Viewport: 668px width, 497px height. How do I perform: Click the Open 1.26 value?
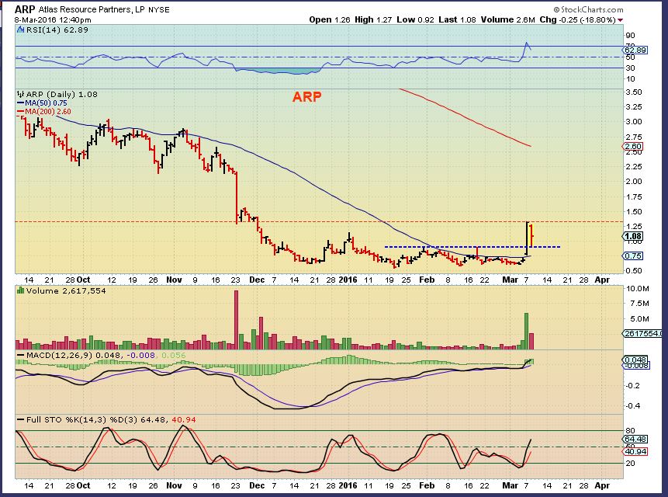click(330, 19)
